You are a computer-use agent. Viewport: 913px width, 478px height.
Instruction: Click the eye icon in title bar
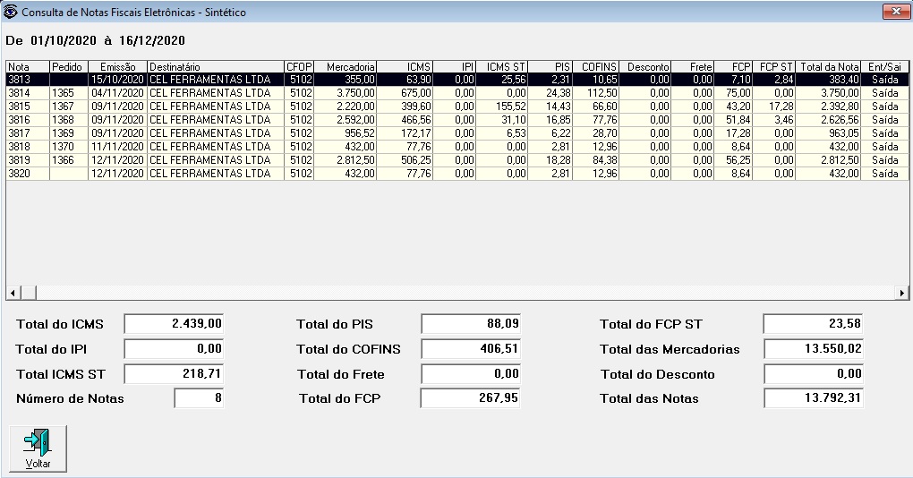(11, 13)
